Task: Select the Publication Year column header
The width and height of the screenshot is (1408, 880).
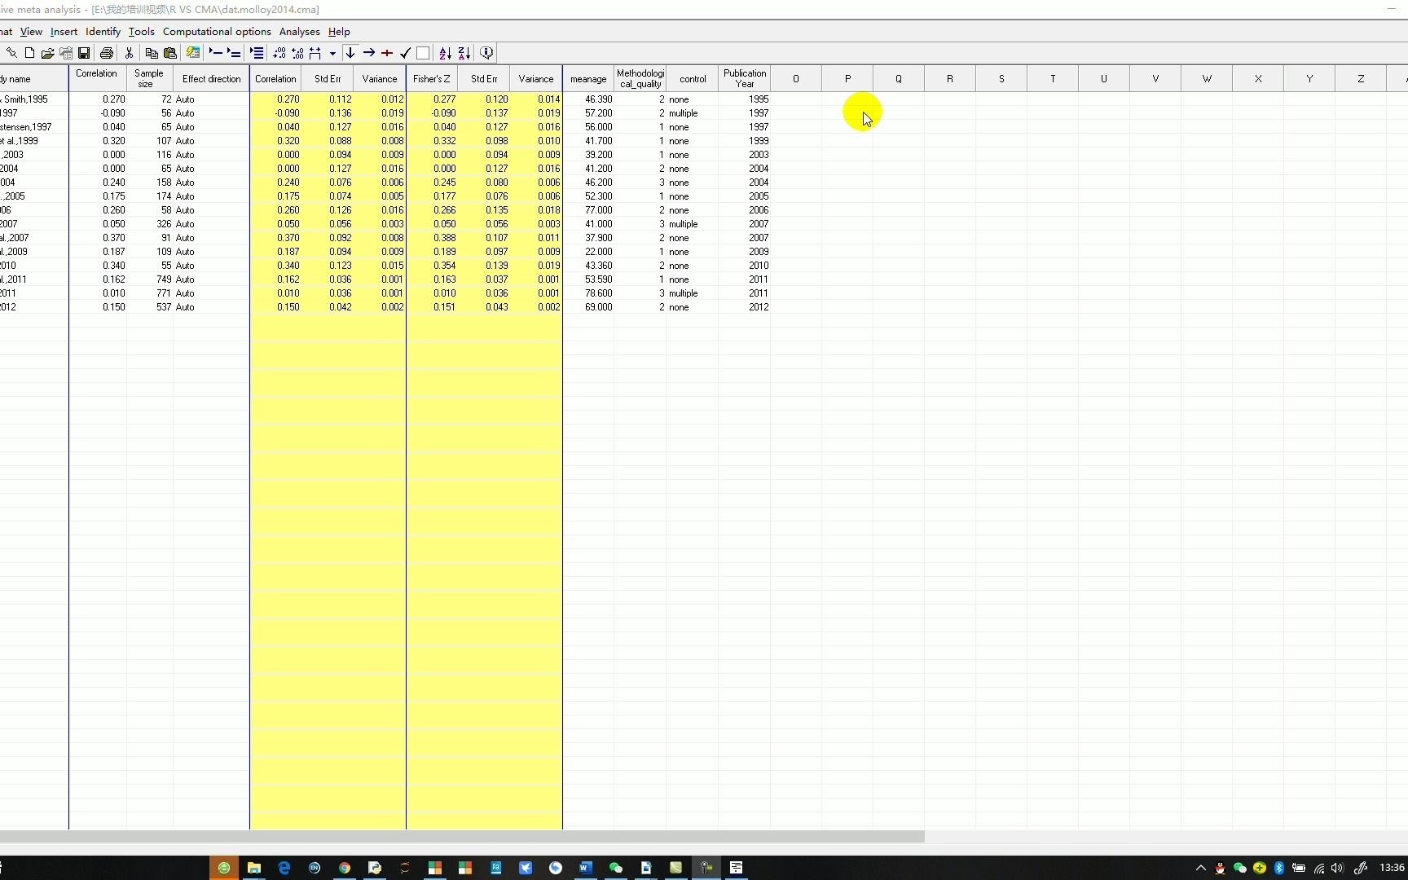Action: point(745,78)
